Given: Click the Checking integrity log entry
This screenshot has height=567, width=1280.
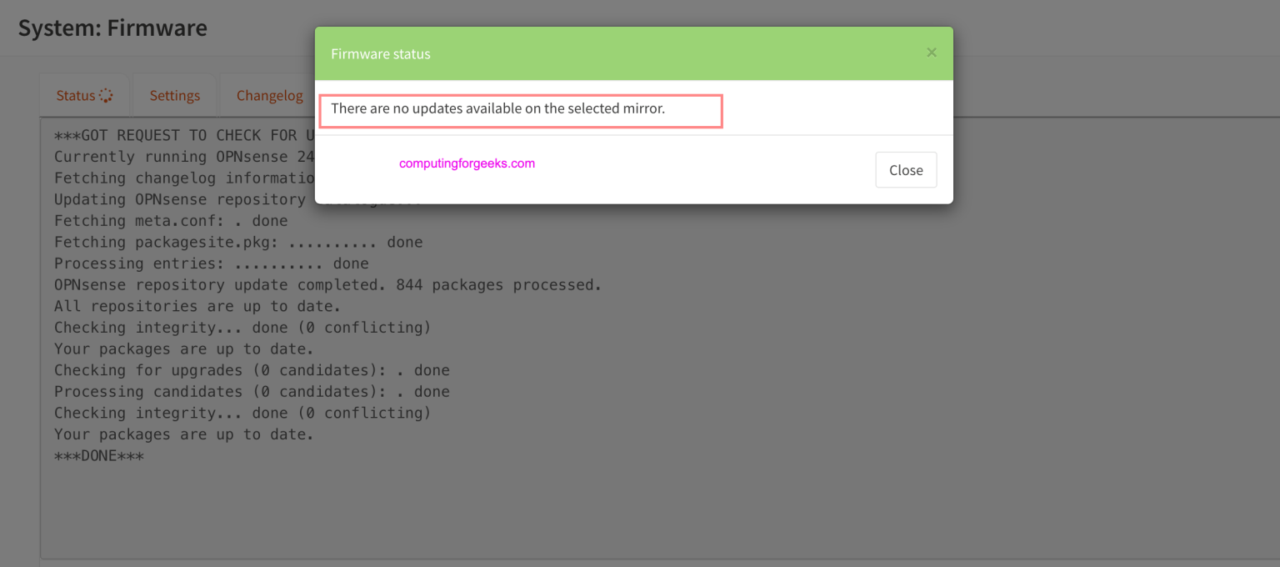Looking at the screenshot, I should 242,327.
